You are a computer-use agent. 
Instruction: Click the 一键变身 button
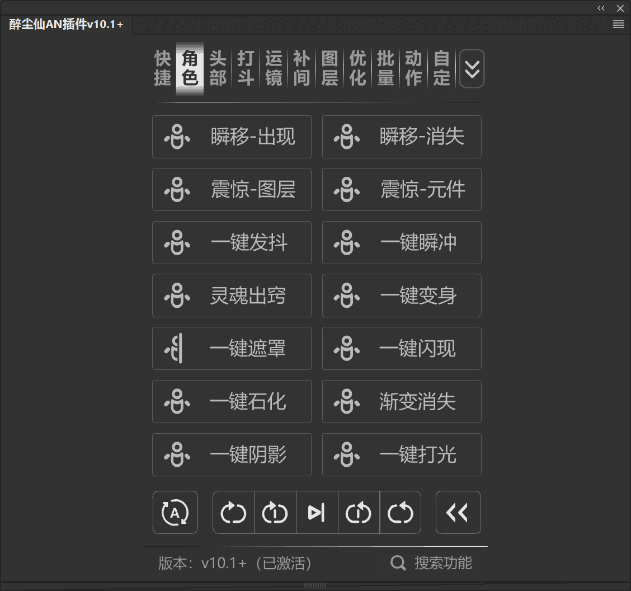[402, 295]
